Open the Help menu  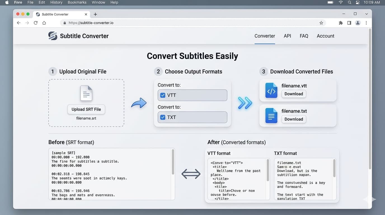pos(114,2)
